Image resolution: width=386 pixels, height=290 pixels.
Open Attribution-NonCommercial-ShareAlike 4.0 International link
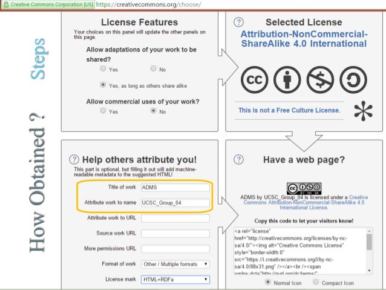tap(304, 39)
